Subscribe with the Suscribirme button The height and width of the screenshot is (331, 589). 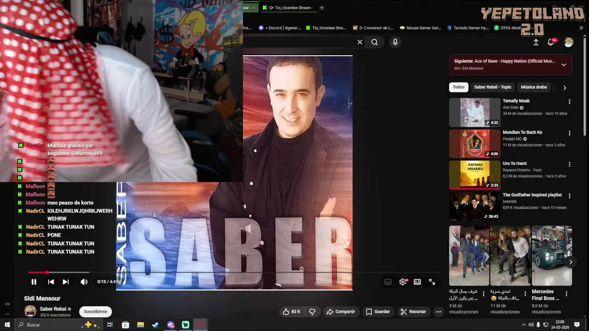(x=95, y=312)
